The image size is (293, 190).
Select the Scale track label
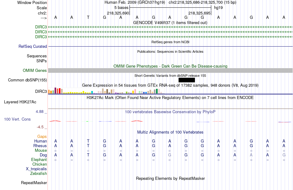tap(42, 8)
